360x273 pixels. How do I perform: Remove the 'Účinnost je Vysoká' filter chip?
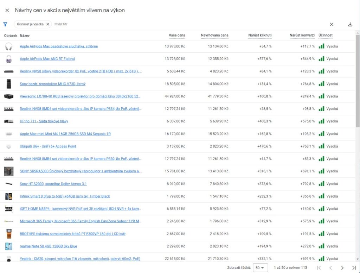[48, 24]
